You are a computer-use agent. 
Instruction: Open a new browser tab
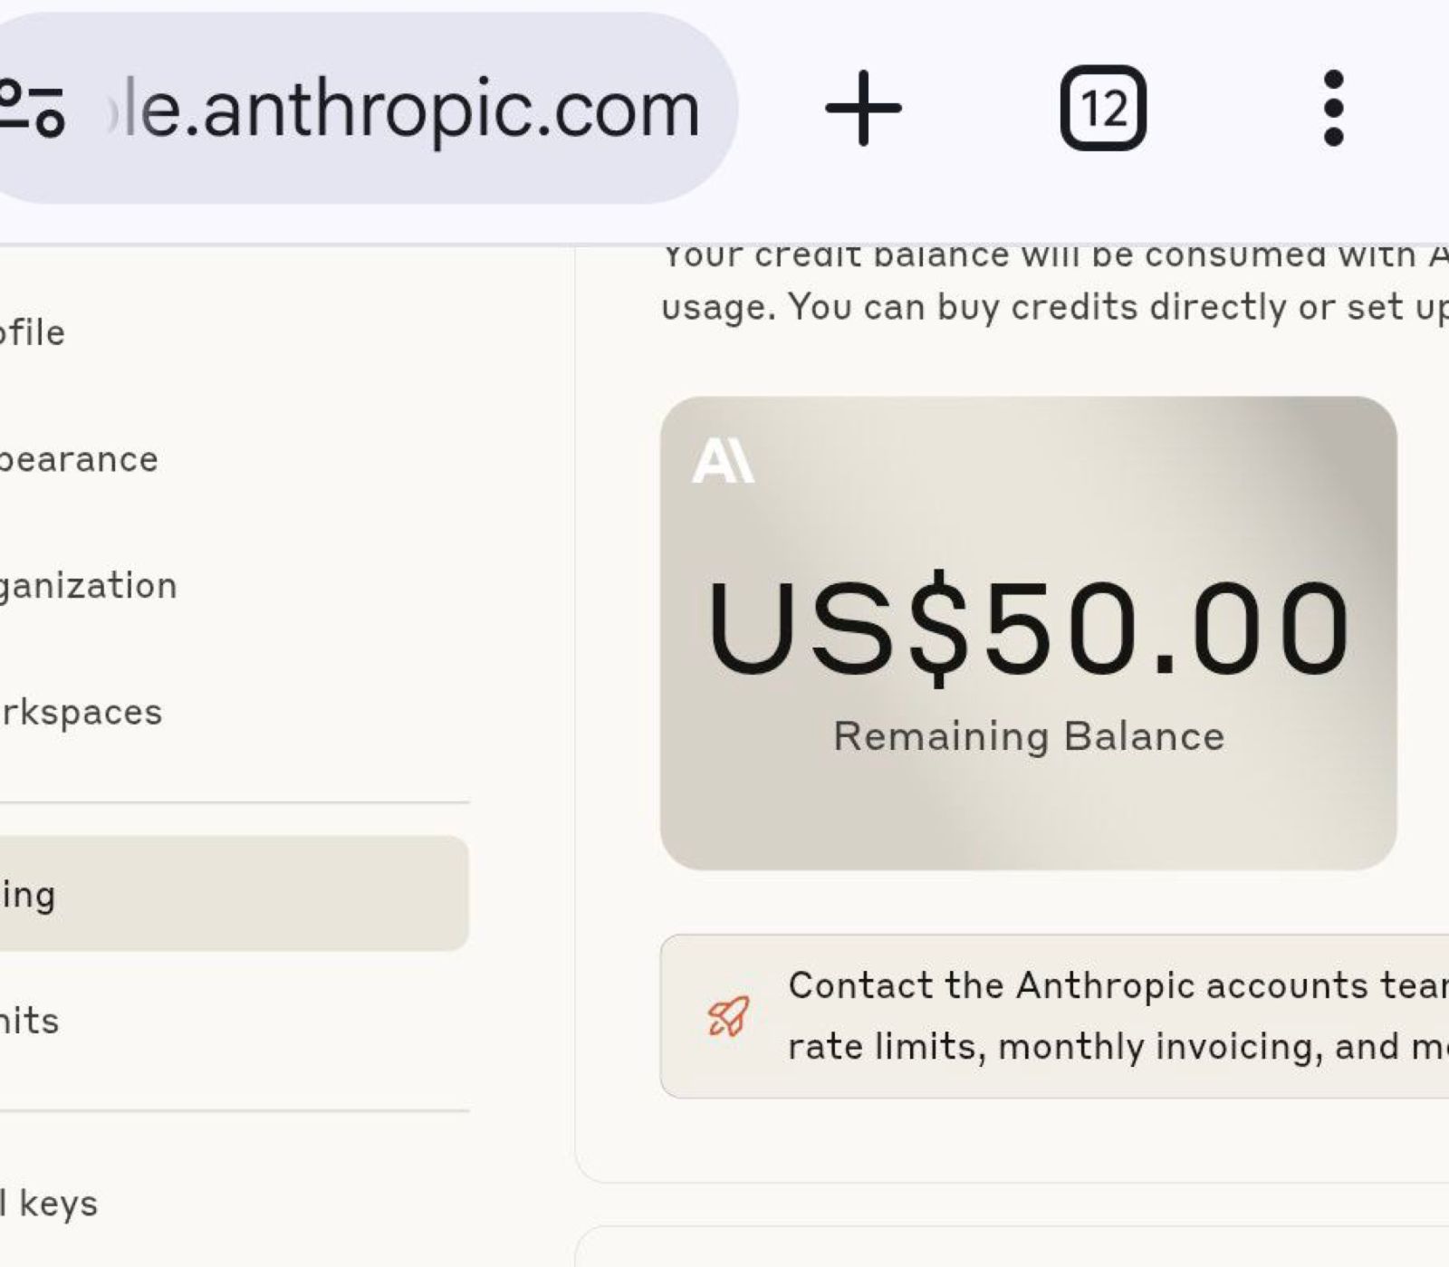pyautogui.click(x=863, y=108)
